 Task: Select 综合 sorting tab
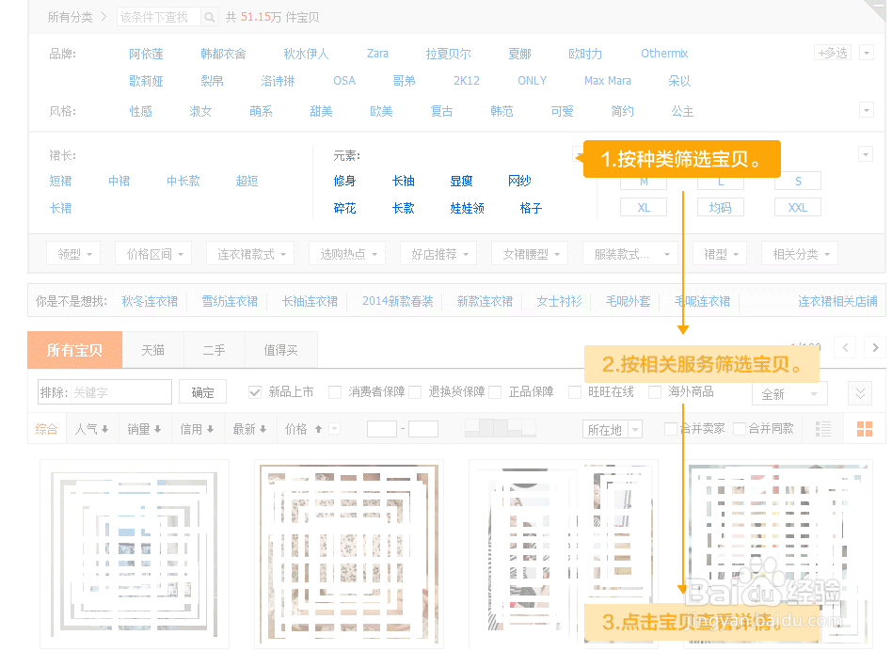coord(47,429)
